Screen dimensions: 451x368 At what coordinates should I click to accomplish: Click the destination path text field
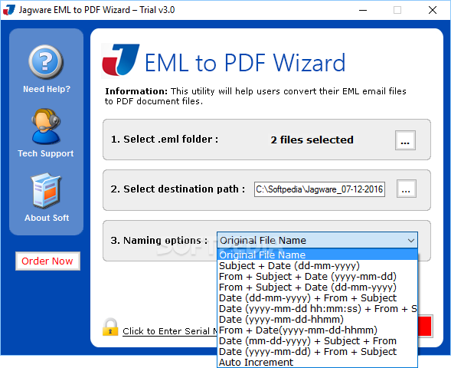(x=319, y=189)
